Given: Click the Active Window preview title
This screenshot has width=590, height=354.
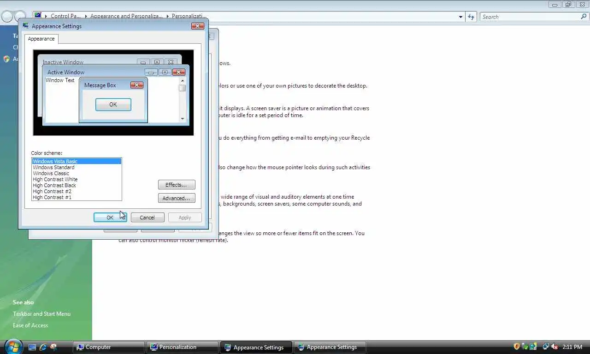Looking at the screenshot, I should coord(66,72).
